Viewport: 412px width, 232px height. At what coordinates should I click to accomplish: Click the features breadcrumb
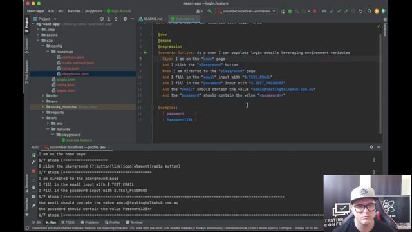click(74, 12)
